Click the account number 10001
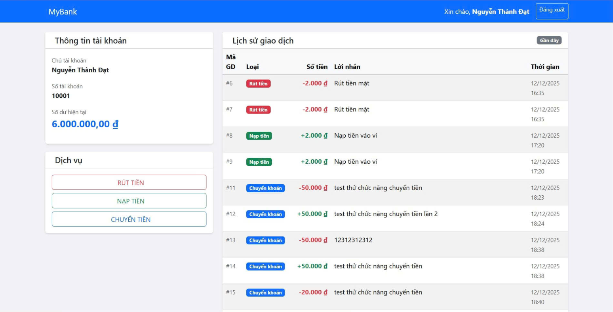 click(x=61, y=96)
